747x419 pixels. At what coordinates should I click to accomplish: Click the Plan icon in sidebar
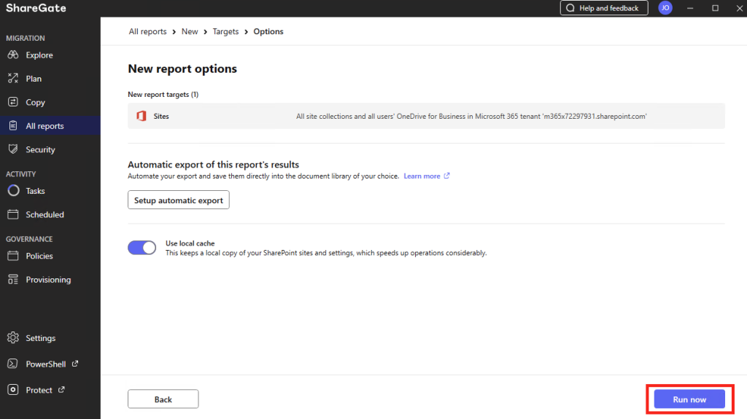point(13,78)
